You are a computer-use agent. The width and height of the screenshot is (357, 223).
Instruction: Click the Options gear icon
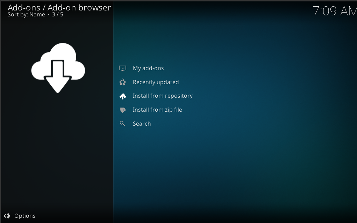7,216
